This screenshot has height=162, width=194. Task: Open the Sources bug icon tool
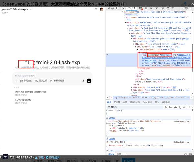146,8
